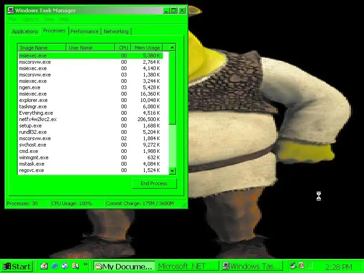This screenshot has height=273, width=364.
Task: Sort by Mem Usage column header
Action: (147, 48)
